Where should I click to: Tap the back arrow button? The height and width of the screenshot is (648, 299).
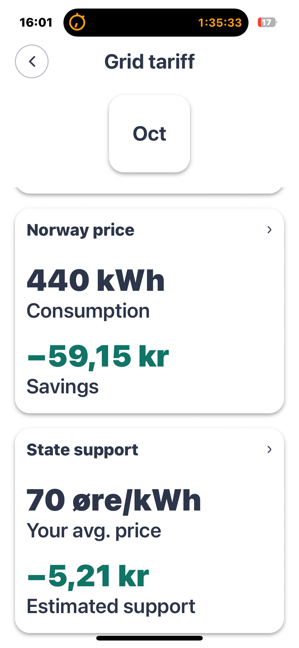coord(32,61)
